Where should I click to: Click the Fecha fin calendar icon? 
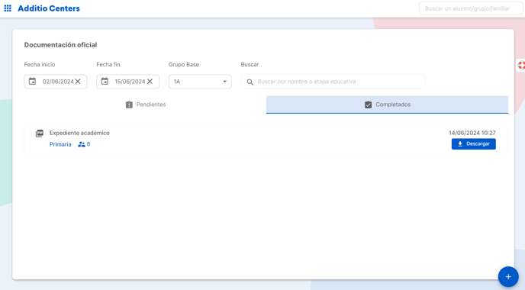pyautogui.click(x=105, y=82)
